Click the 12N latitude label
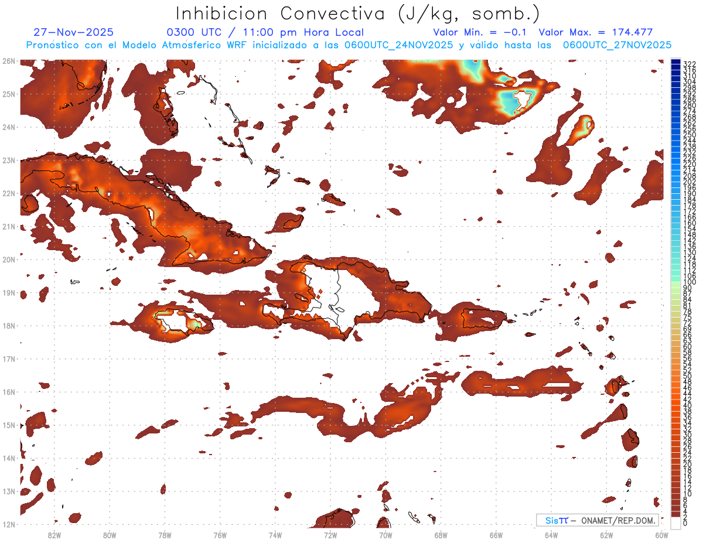Screen dimensions: 703x543 coord(9,524)
